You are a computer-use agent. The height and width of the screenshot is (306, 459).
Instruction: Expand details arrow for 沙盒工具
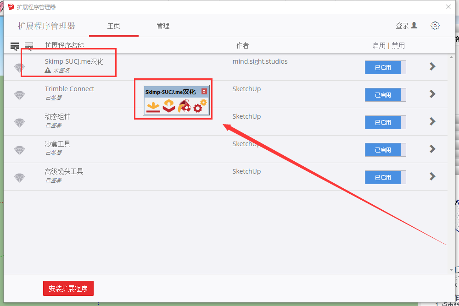tap(432, 149)
